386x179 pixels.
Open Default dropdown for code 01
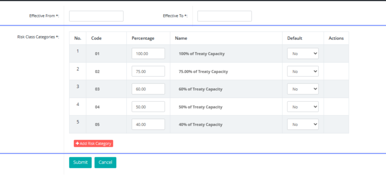302,54
